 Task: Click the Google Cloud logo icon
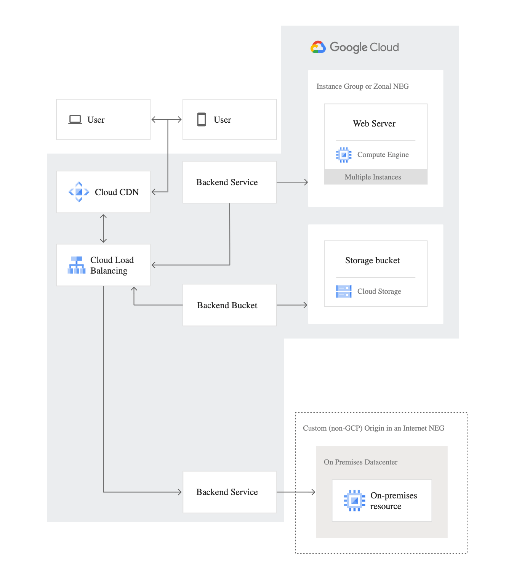318,46
